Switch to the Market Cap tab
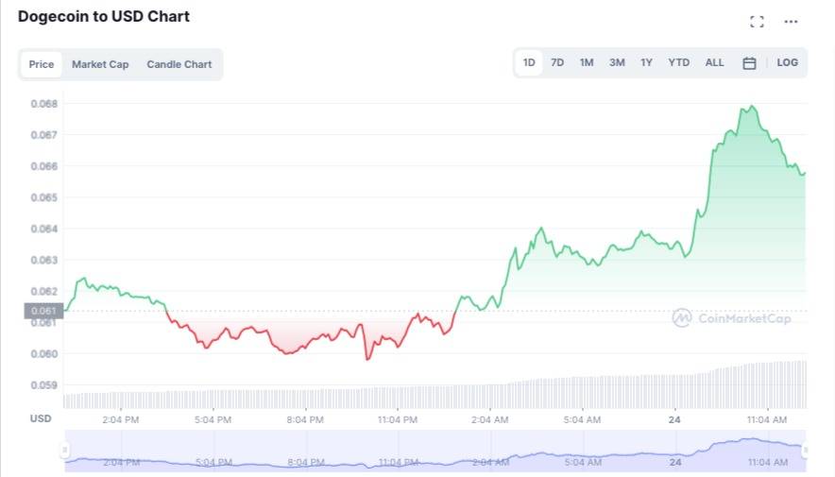This screenshot has width=835, height=477. tap(100, 64)
